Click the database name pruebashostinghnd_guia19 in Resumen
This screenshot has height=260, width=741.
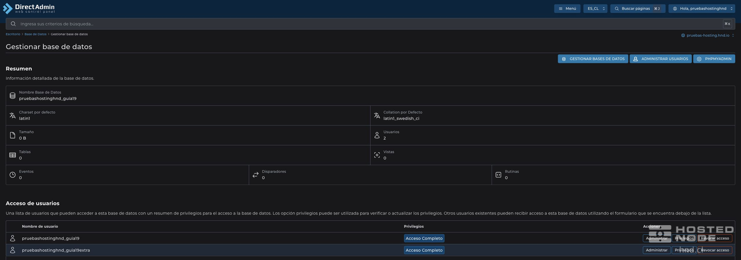pyautogui.click(x=48, y=98)
